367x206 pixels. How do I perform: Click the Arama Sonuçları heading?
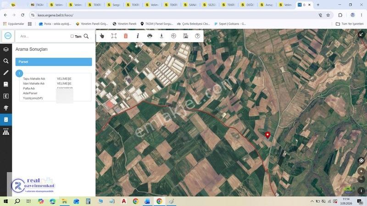tap(31, 49)
